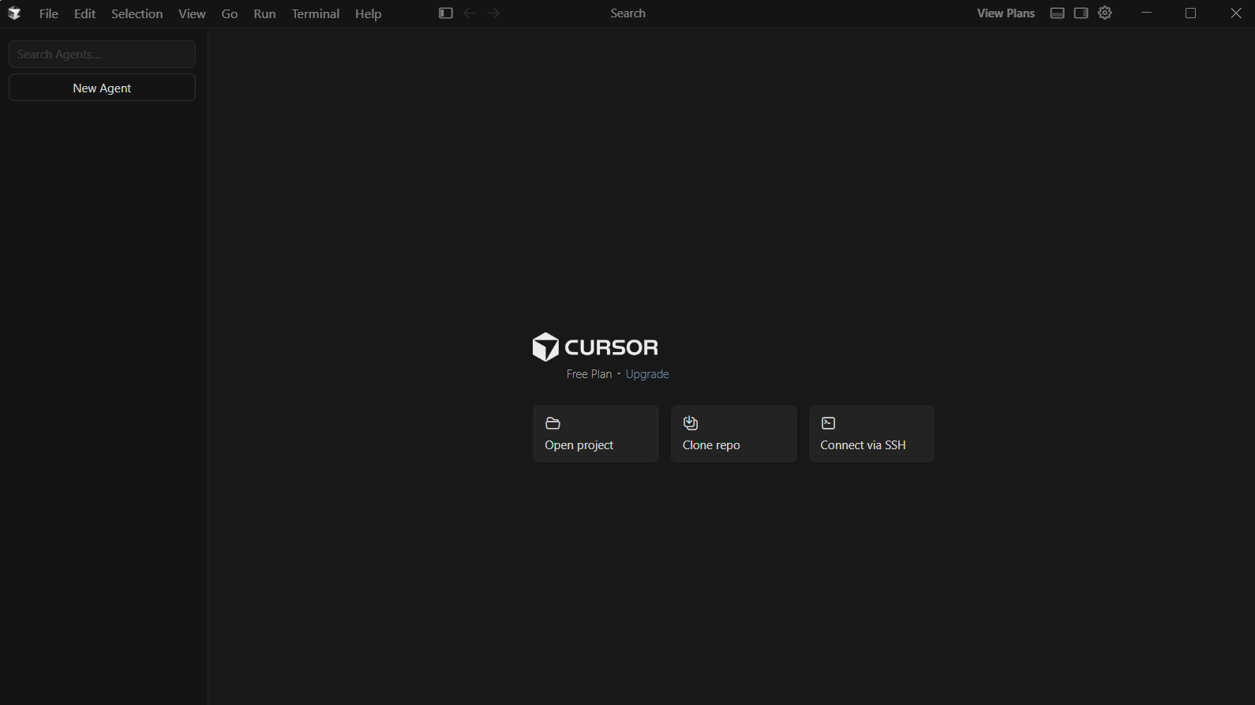Minimize the Cursor window

point(1146,13)
